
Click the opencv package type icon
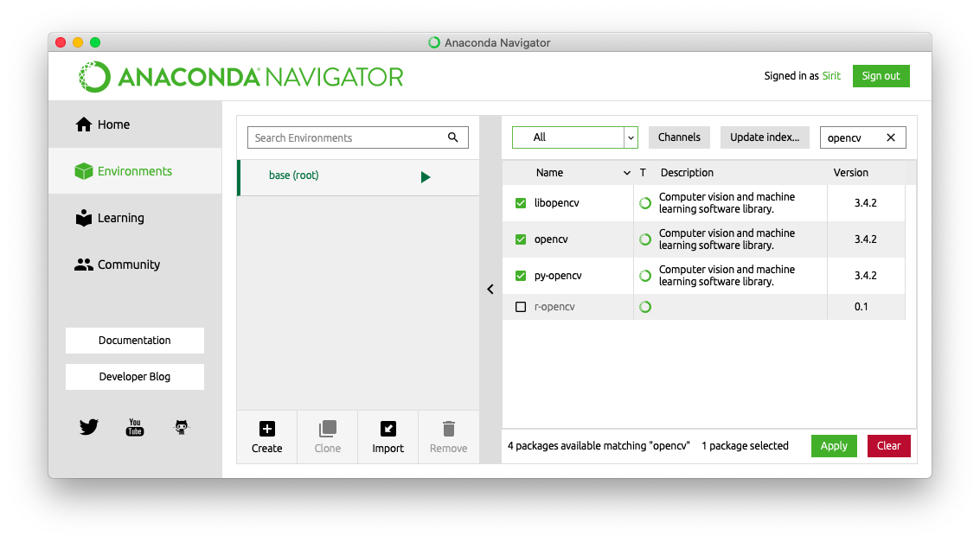pos(645,239)
